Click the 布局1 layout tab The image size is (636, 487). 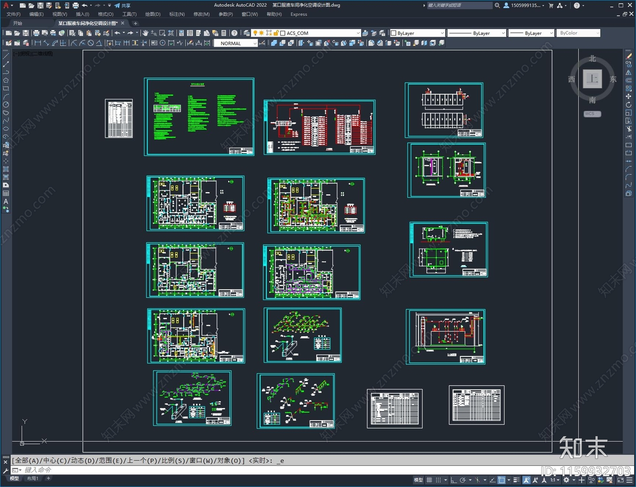pyautogui.click(x=33, y=479)
